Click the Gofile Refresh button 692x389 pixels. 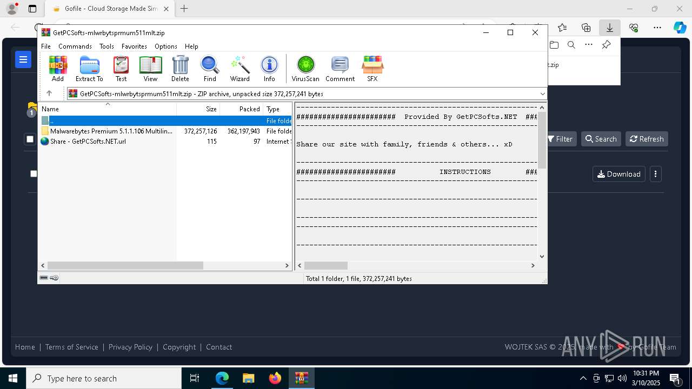647,139
